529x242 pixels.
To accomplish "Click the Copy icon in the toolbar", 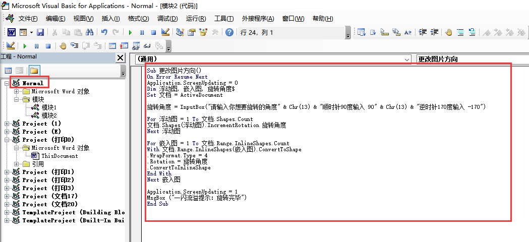I will (x=66, y=32).
